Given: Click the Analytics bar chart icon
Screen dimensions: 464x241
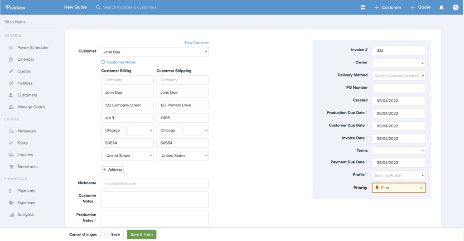Looking at the screenshot, I should click(11, 215).
